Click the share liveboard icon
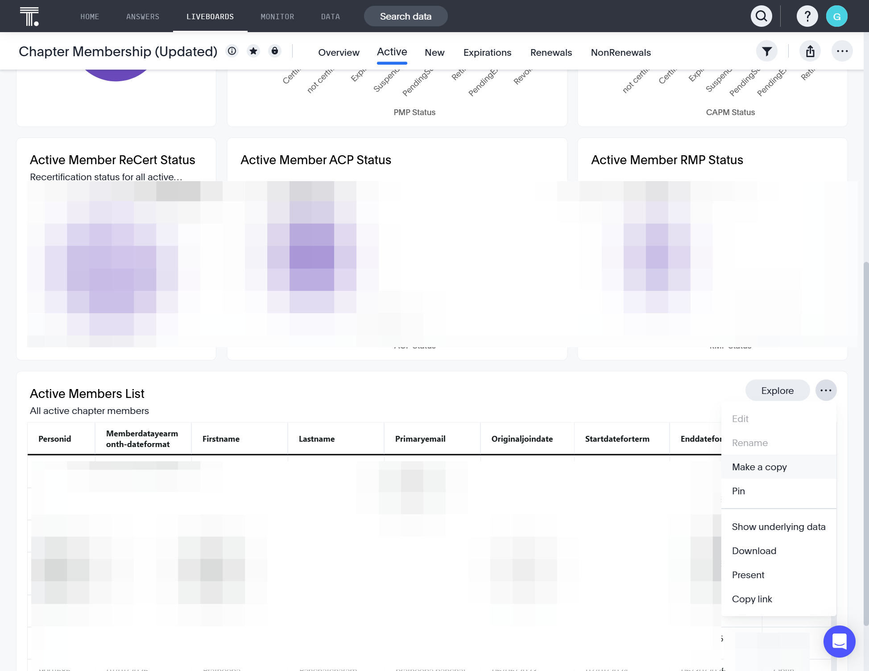 (810, 51)
